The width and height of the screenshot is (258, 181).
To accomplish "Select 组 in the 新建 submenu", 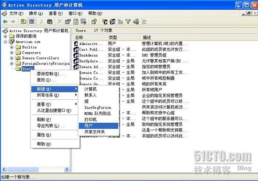I will pos(99,102).
